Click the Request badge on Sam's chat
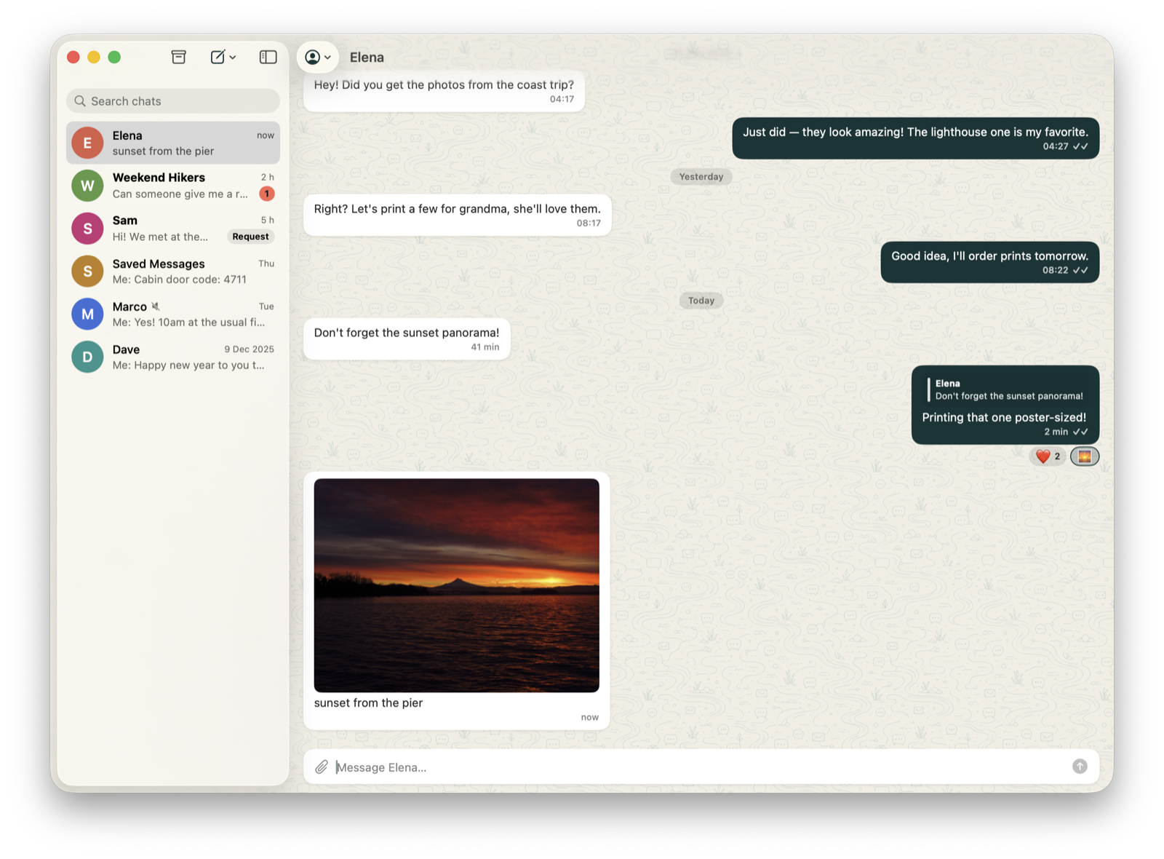Image resolution: width=1164 pixels, height=859 pixels. (x=250, y=237)
